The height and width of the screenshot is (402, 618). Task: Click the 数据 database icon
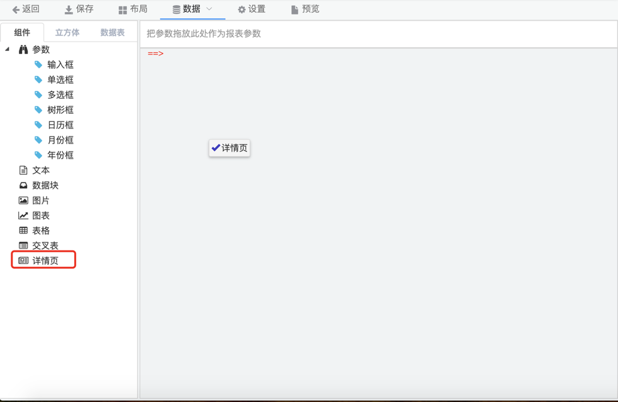177,9
